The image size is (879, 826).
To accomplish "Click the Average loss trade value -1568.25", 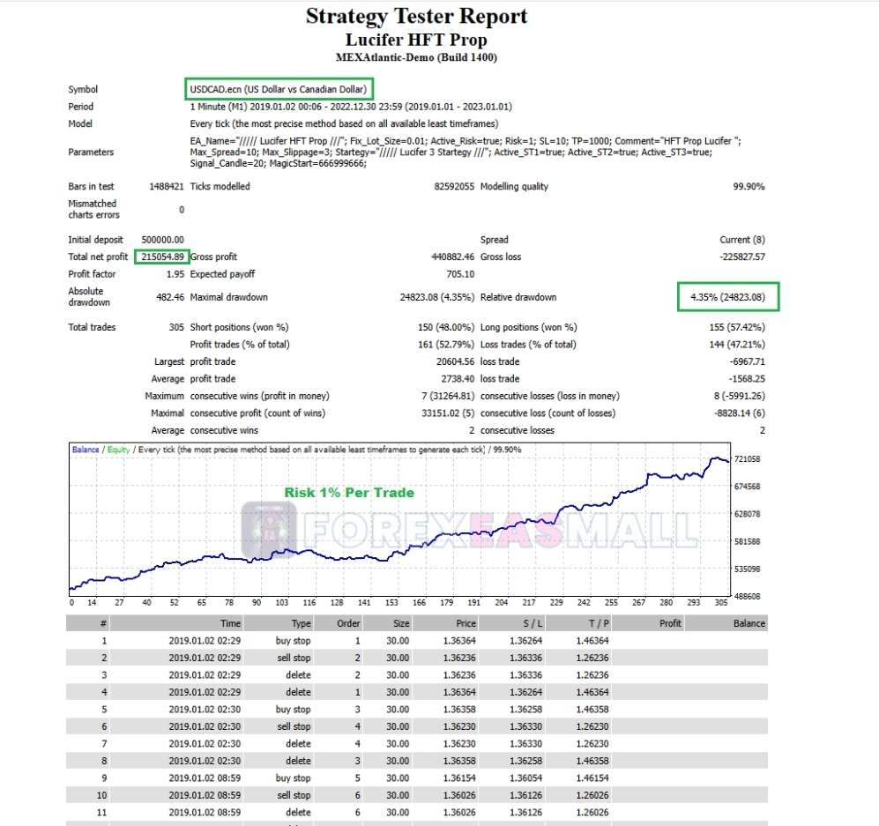I will tap(748, 379).
